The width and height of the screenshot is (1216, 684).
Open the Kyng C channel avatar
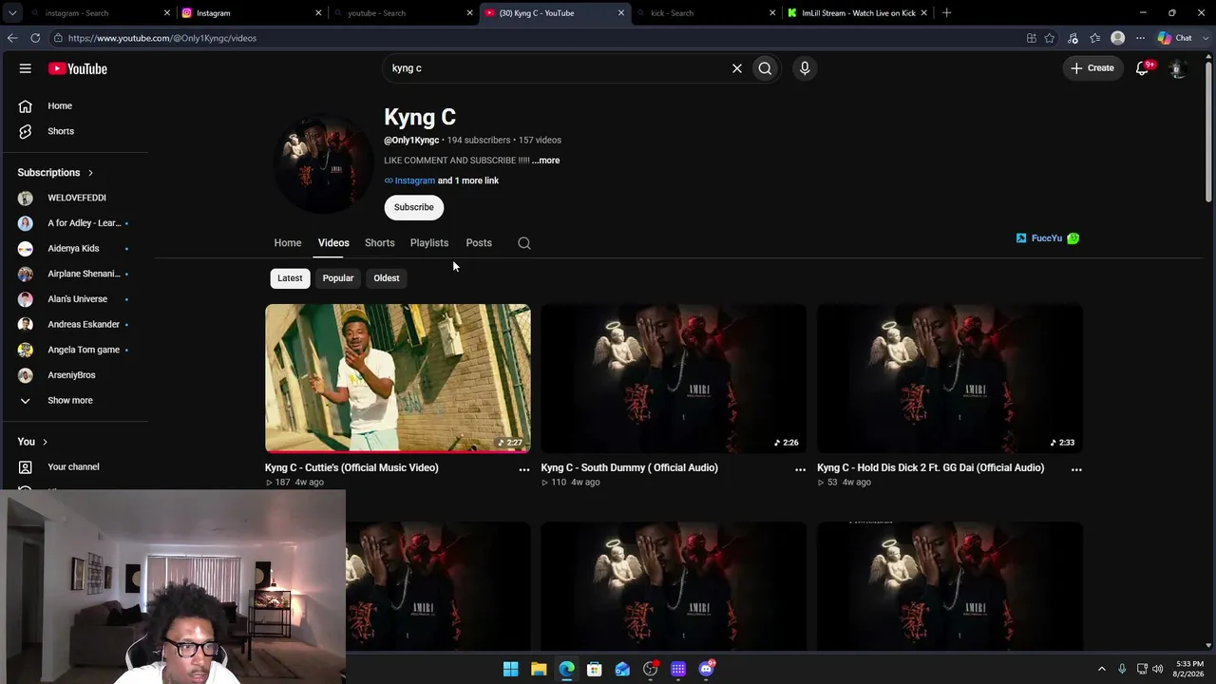tap(324, 163)
